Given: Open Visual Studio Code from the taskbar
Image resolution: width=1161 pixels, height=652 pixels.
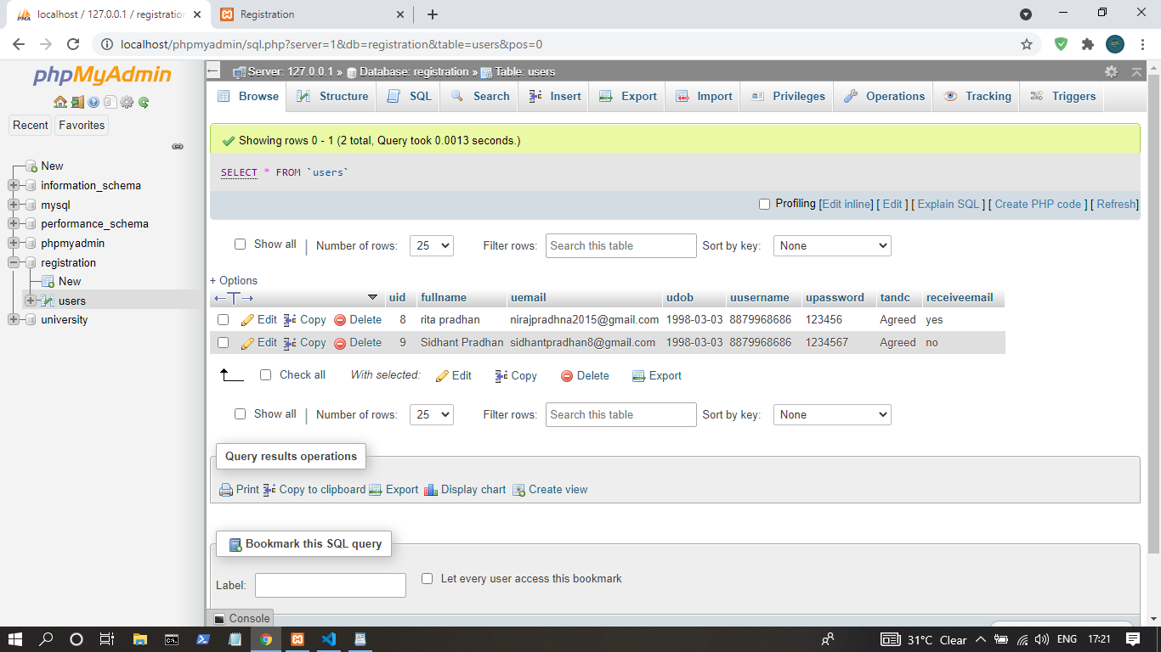Looking at the screenshot, I should (x=329, y=639).
